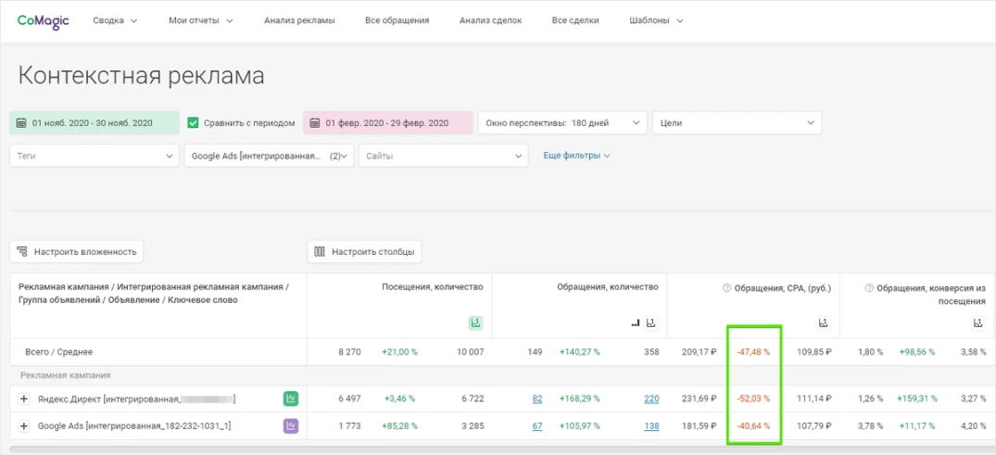Image resolution: width=996 pixels, height=455 pixels.
Task: Click the 109,85 ₽ CPA value
Action: pyautogui.click(x=814, y=351)
